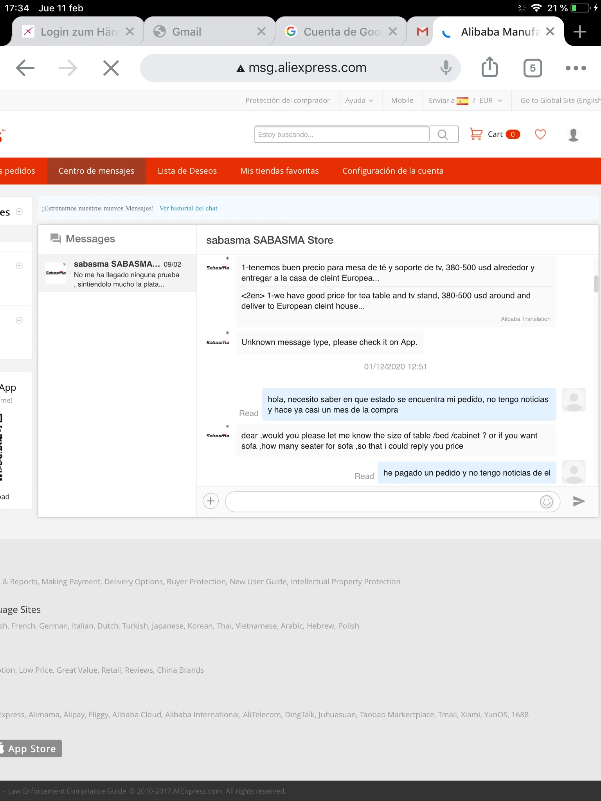The height and width of the screenshot is (801, 601).
Task: Open Protección del comprador link
Action: click(x=288, y=101)
